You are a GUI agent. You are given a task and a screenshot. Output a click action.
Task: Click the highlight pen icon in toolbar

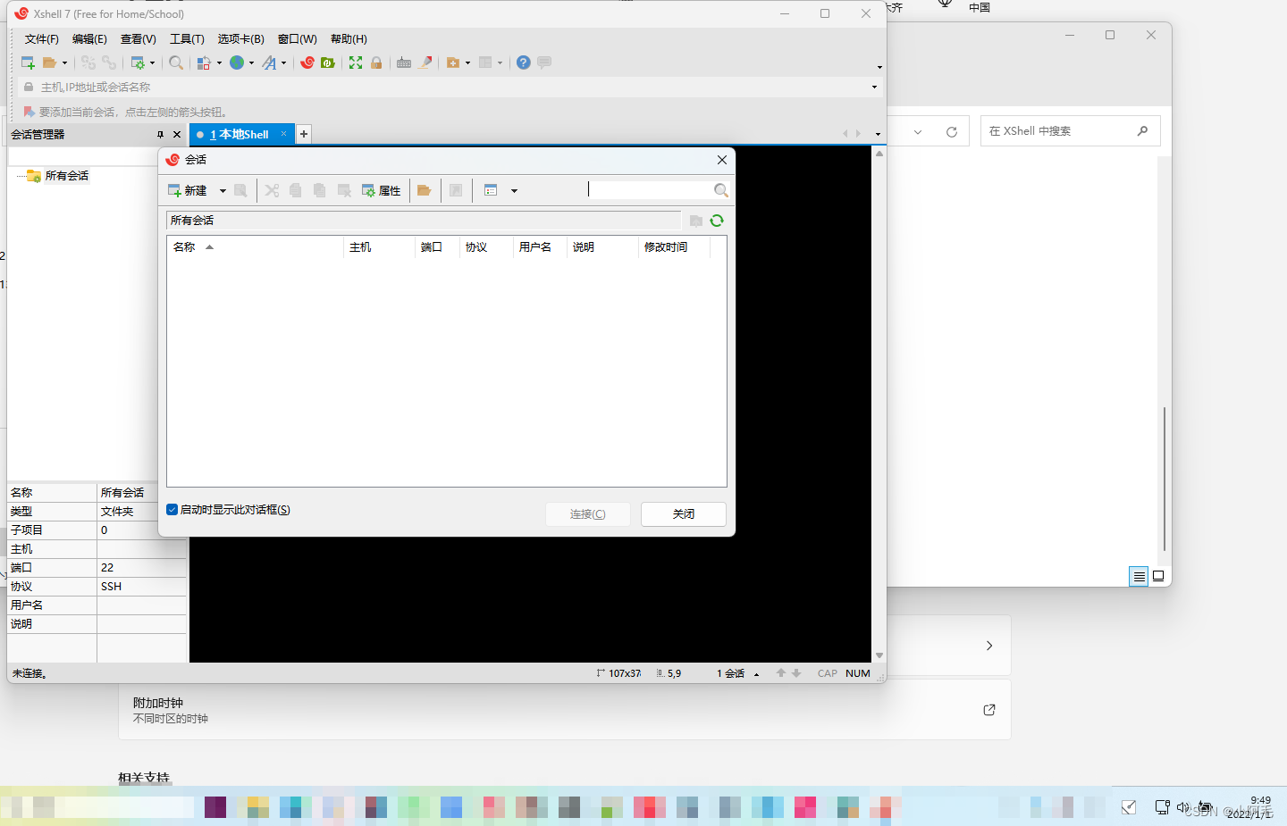(x=425, y=63)
